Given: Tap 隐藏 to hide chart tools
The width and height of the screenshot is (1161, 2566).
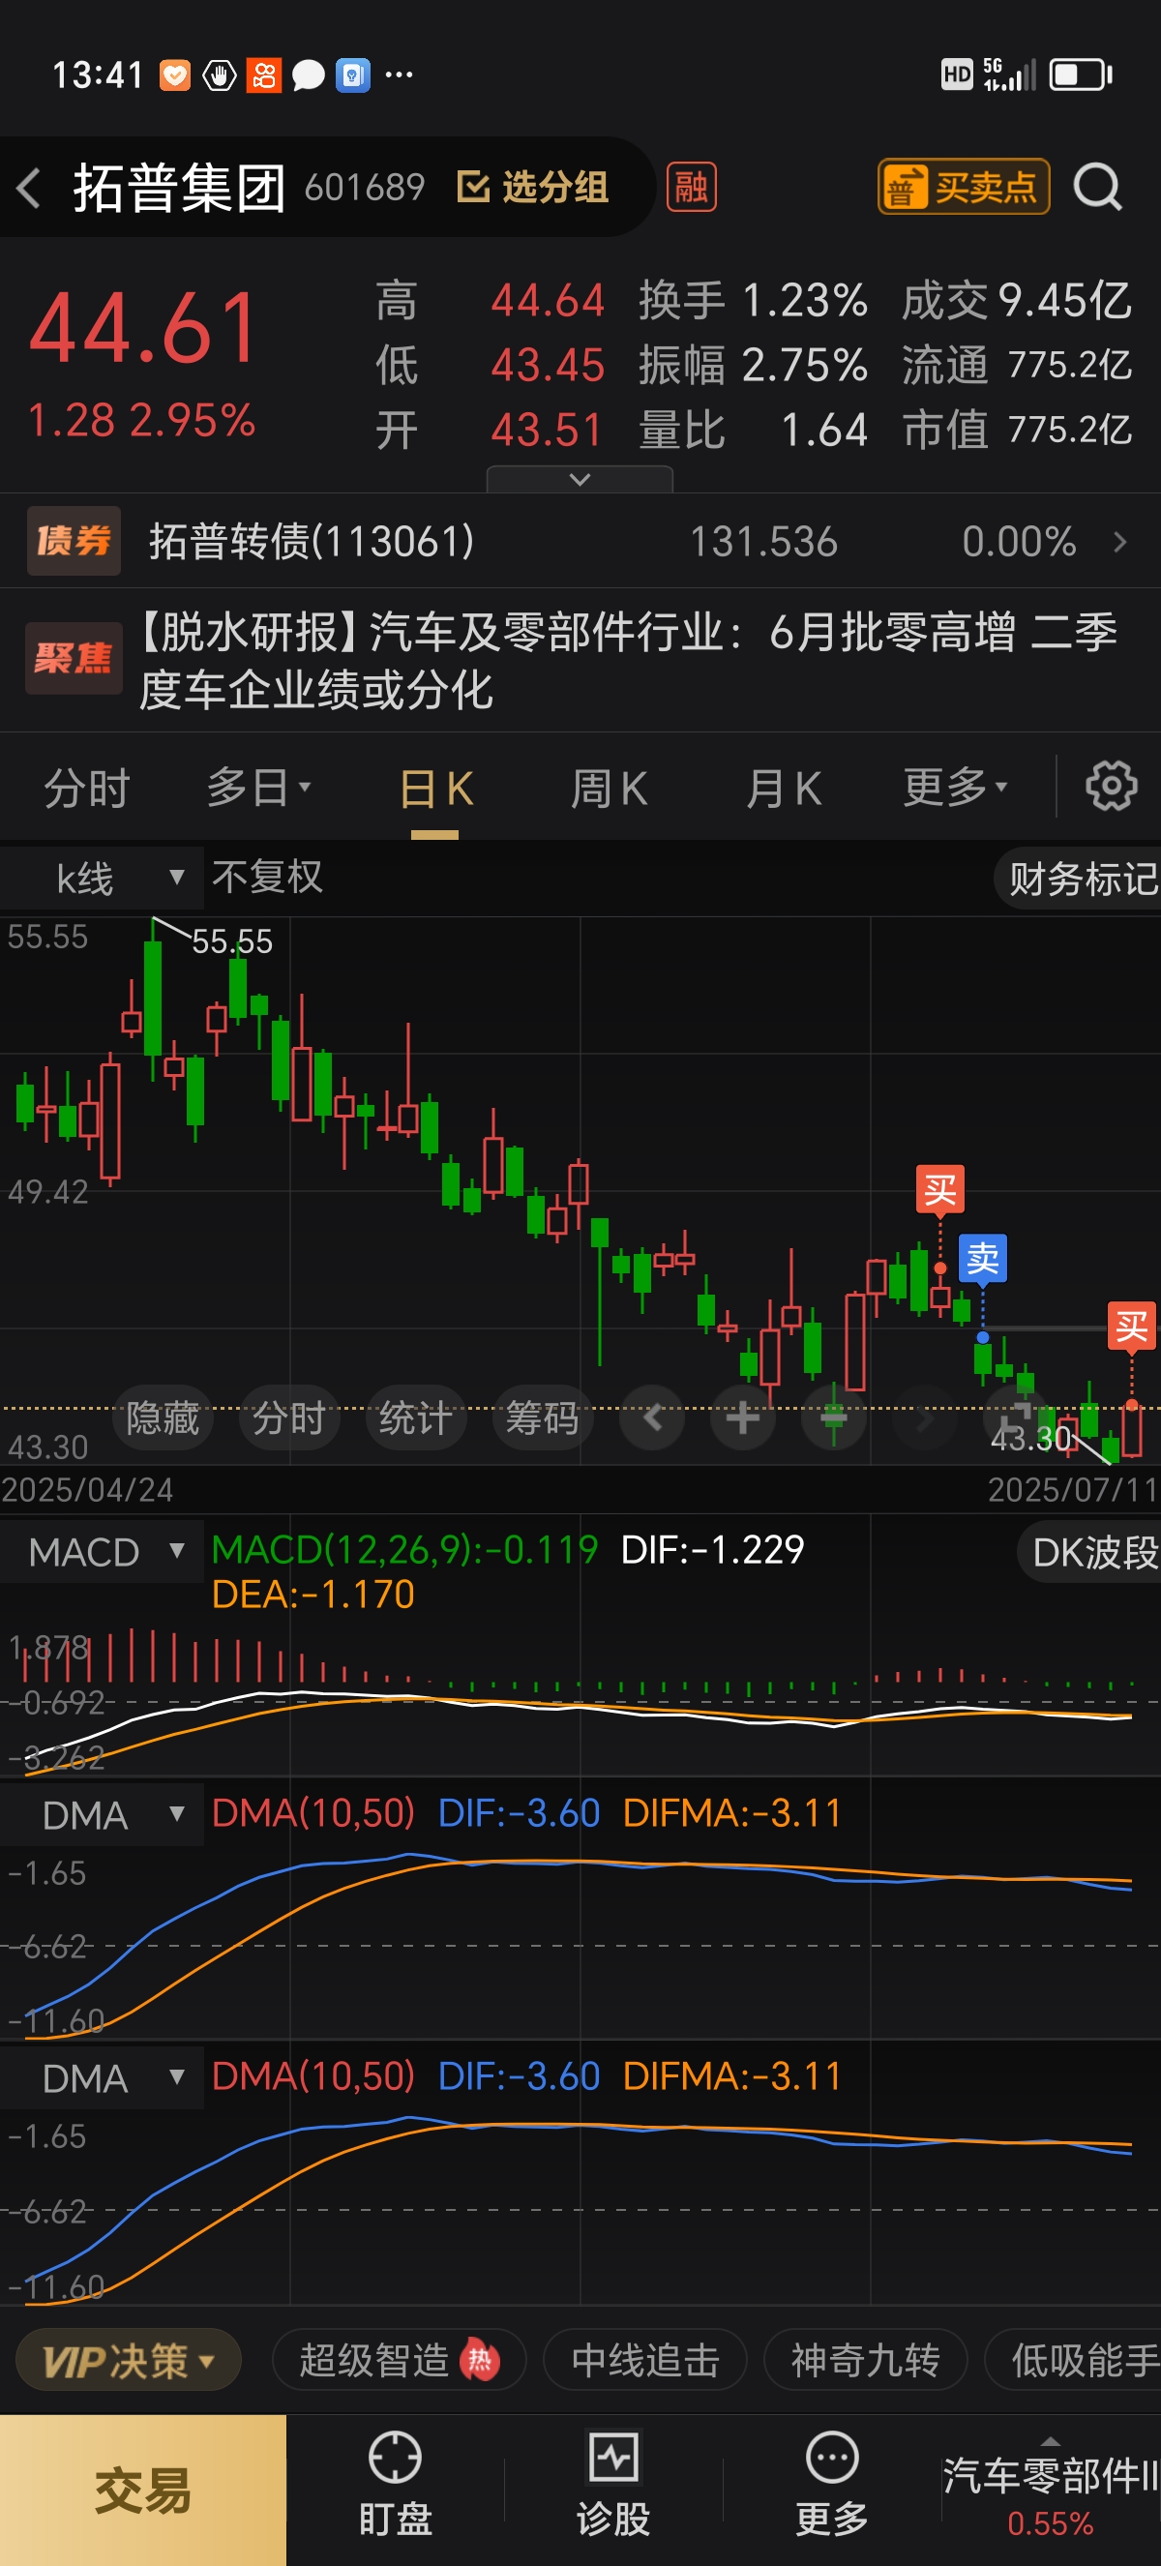Looking at the screenshot, I should click(163, 1417).
